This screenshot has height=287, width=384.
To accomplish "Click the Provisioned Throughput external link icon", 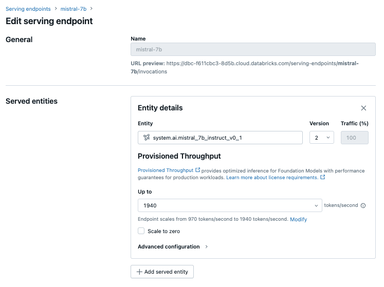I will tap(198, 170).
